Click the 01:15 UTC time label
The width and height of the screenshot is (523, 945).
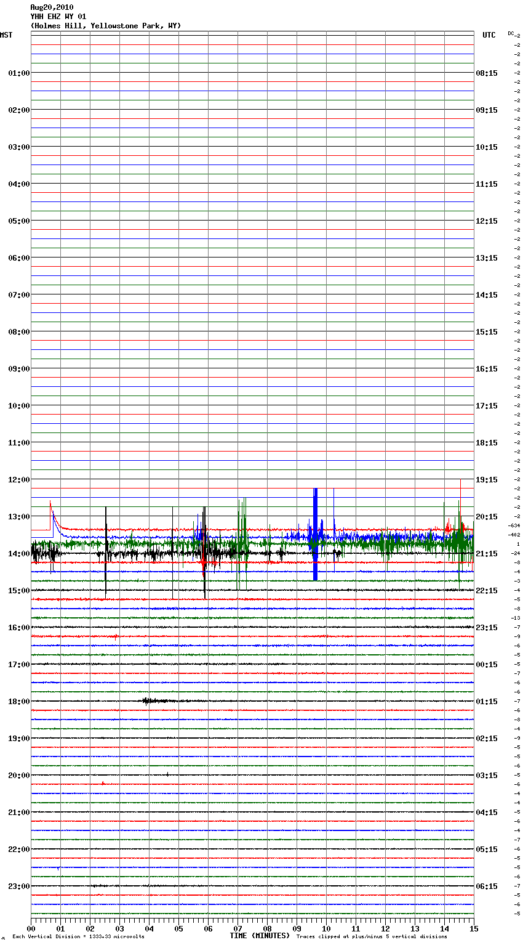(x=487, y=702)
